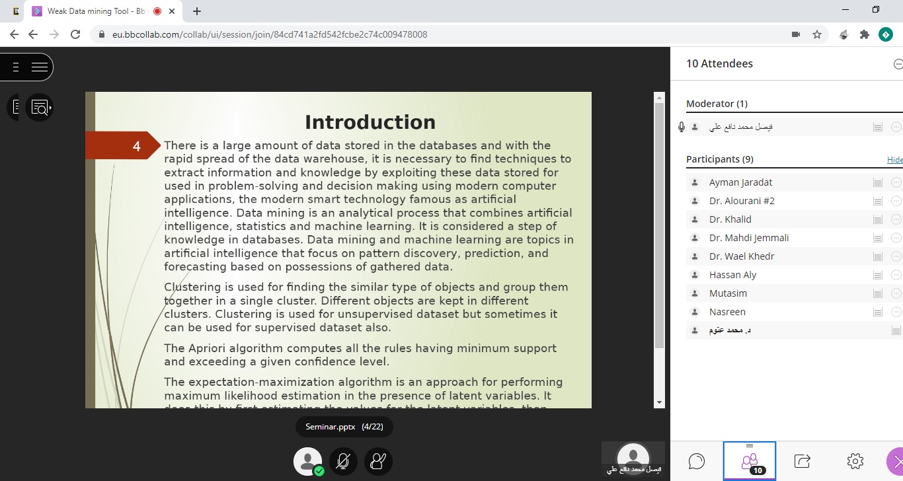Screen dimensions: 903x481
Task: Hide the Participants list
Action: (894, 160)
